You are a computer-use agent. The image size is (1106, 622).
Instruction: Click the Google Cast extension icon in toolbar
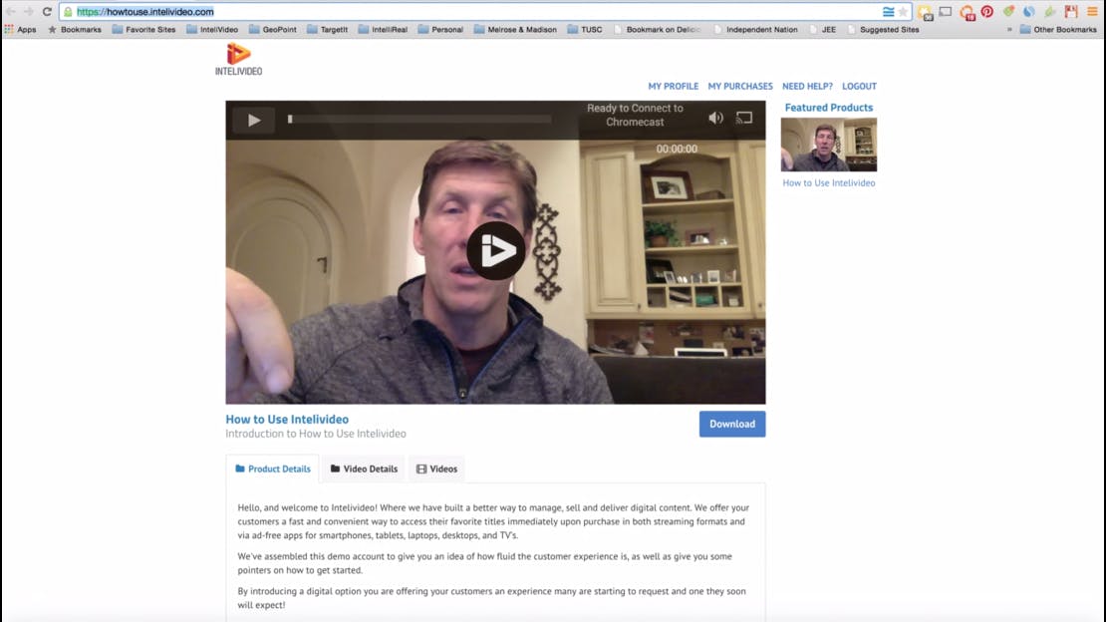tap(946, 11)
